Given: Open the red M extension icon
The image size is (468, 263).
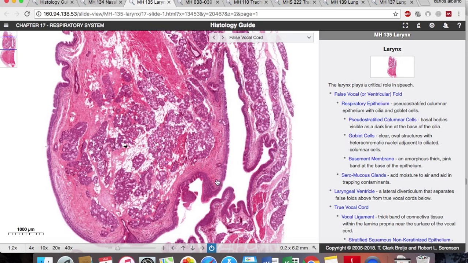Looking at the screenshot, I should 449,14.
